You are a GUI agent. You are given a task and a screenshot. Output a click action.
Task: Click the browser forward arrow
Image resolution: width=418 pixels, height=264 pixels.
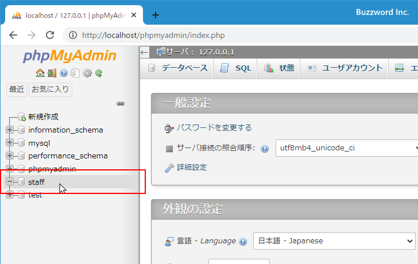tap(32, 35)
